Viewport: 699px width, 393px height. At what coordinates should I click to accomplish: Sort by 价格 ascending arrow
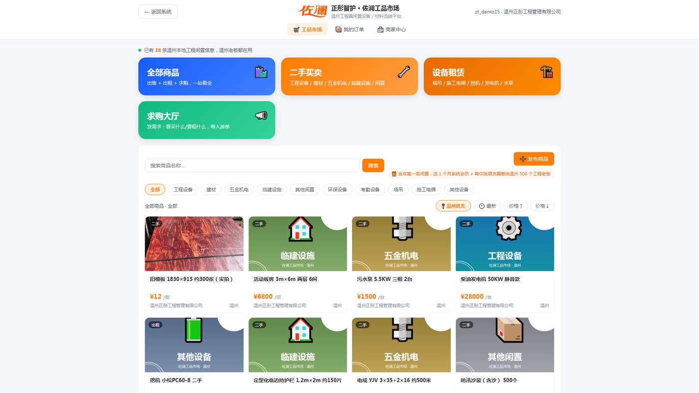(x=516, y=206)
